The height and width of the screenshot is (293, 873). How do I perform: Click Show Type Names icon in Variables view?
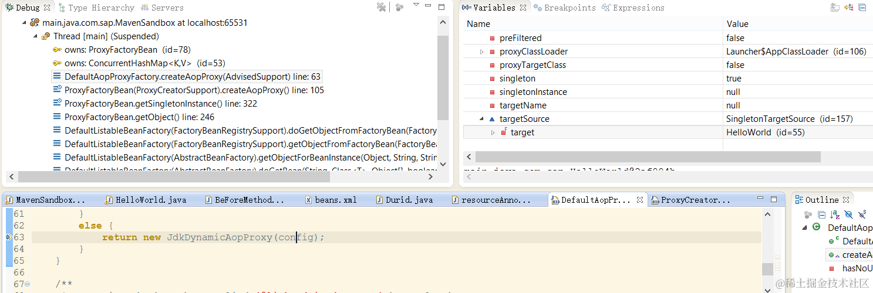835,8
